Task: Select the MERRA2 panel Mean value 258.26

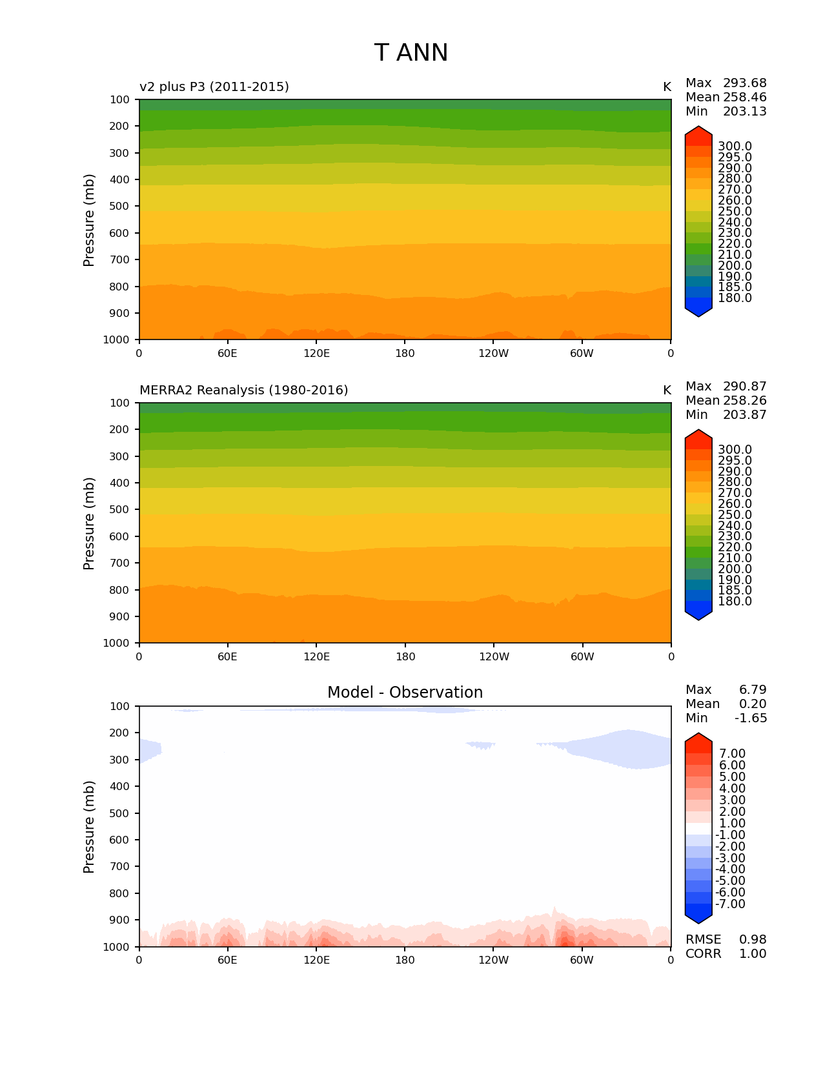Action: pyautogui.click(x=744, y=401)
